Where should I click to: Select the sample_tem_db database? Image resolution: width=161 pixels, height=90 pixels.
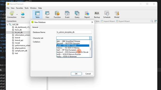(21, 51)
